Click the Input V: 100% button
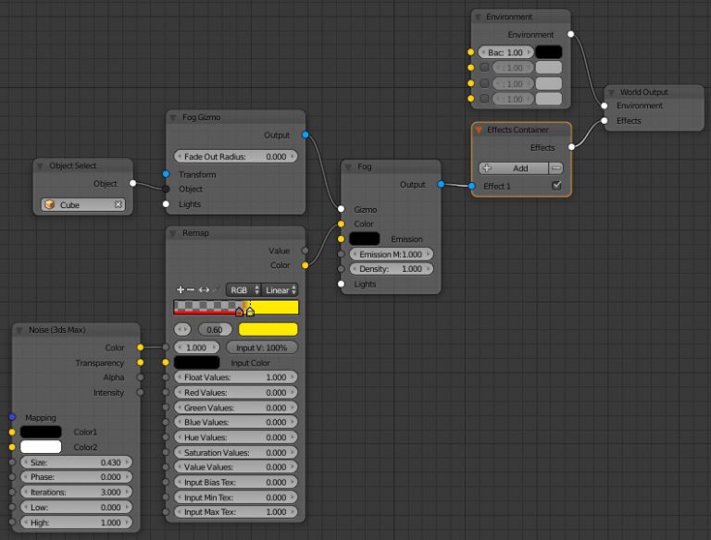The height and width of the screenshot is (540, 711). 262,348
